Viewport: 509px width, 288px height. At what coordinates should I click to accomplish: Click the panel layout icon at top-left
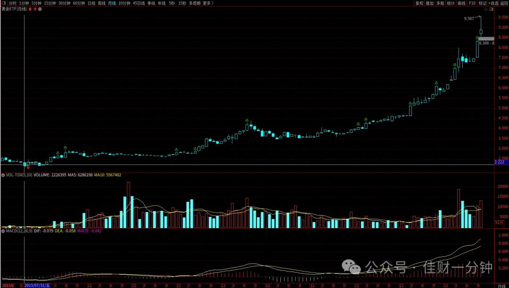pos(4,3)
